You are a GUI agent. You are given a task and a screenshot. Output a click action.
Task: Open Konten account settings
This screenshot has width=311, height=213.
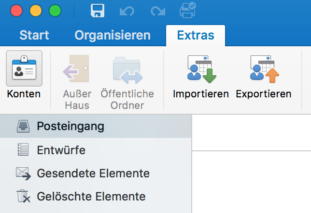[x=24, y=76]
